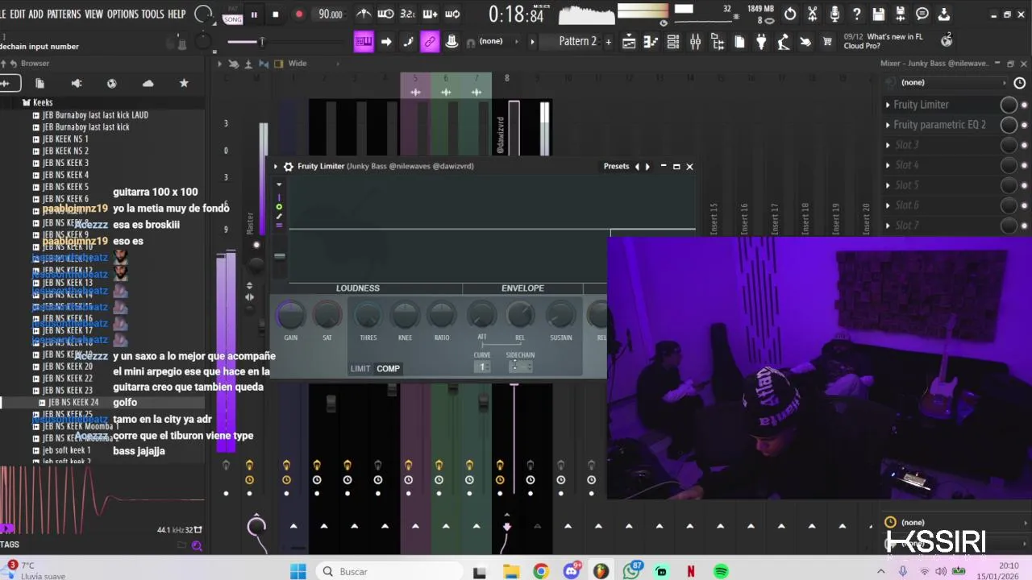Pause playback with the pause button

tap(254, 14)
